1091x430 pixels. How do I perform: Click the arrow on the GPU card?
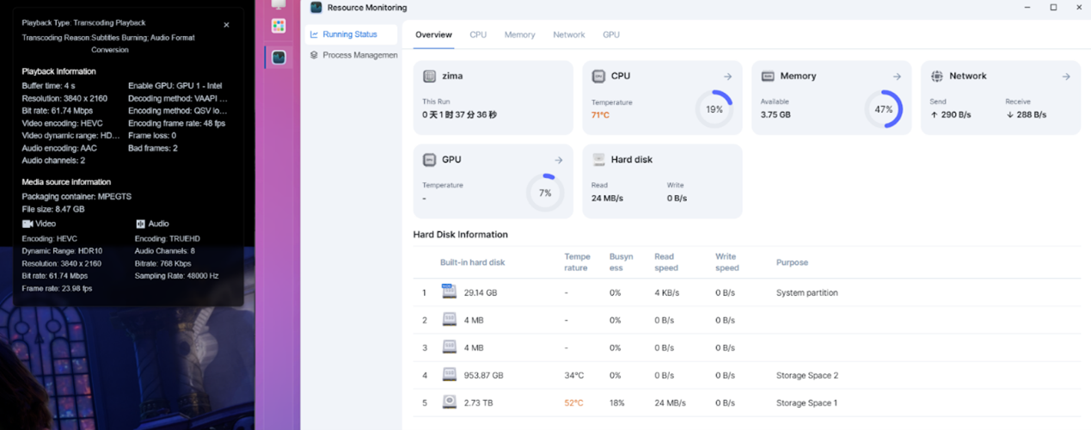558,160
